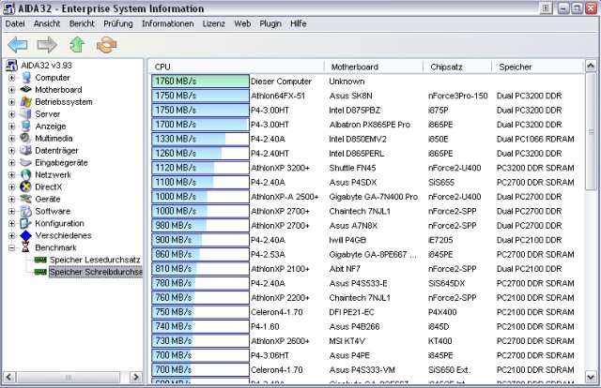Click the Betriebssystem Windows flag icon
This screenshot has height=388, width=601.
(x=26, y=102)
